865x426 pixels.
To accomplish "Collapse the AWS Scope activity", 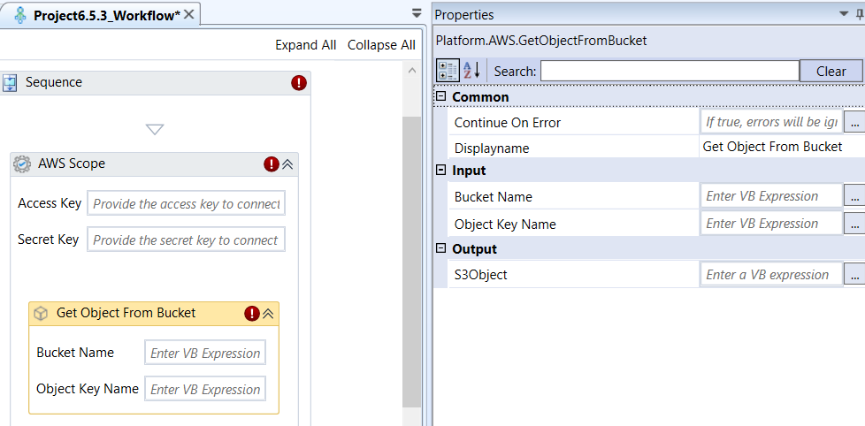I will (x=287, y=164).
